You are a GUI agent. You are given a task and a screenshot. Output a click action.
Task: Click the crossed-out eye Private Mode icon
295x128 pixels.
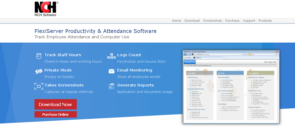tap(39, 71)
